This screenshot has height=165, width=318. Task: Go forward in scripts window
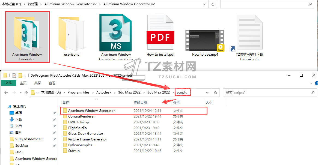14,93
